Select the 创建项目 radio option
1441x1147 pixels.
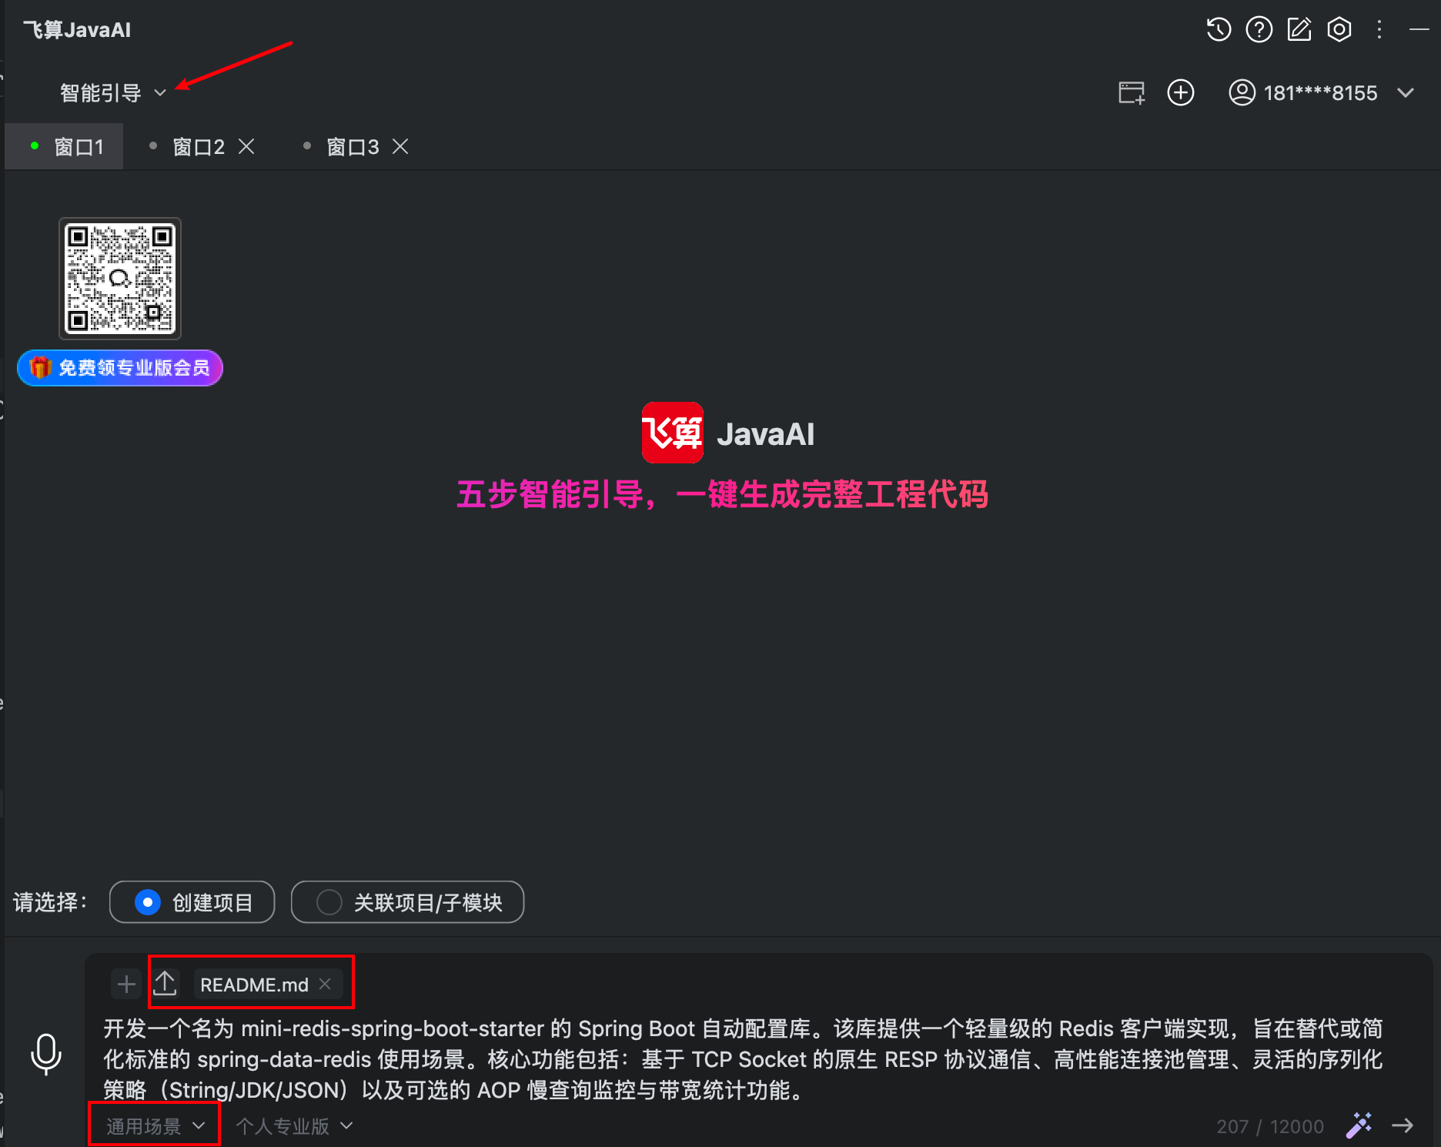(x=192, y=902)
